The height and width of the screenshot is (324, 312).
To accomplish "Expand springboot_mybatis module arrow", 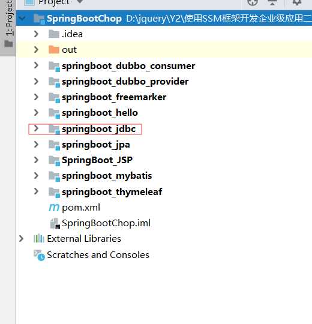I will (x=37, y=176).
